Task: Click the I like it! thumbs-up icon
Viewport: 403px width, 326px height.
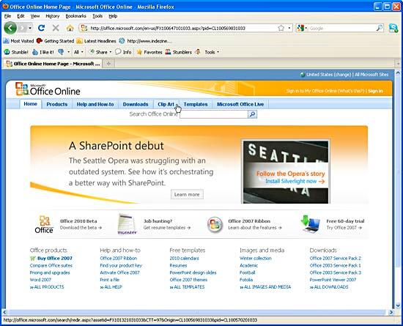Action: 35,52
